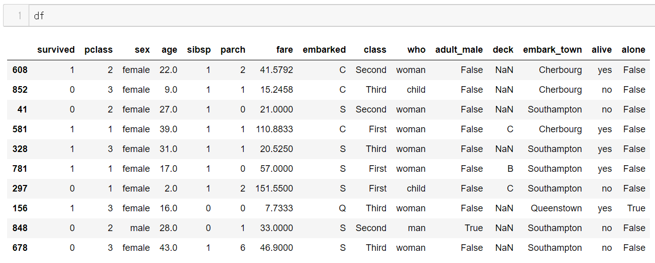Click row index 297
The width and height of the screenshot is (655, 263).
pos(20,189)
